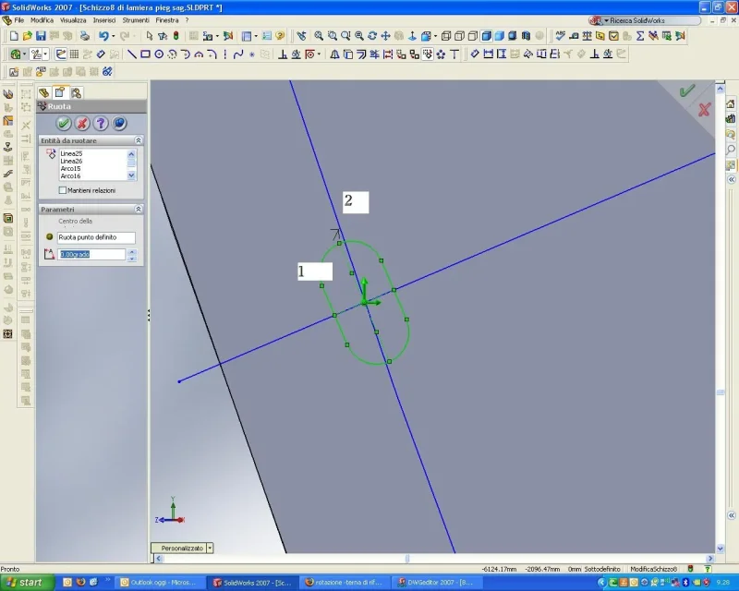Screen dimensions: 739x591
Task: Open the Ricerca SolidWorks search dropdown
Action: [606, 20]
